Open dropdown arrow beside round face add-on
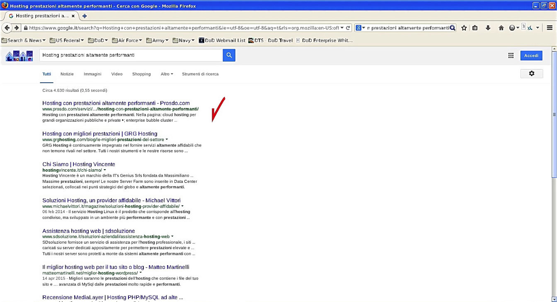The height and width of the screenshot is (302, 557). (518, 28)
